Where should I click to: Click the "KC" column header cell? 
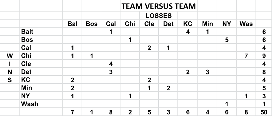pos(188,24)
